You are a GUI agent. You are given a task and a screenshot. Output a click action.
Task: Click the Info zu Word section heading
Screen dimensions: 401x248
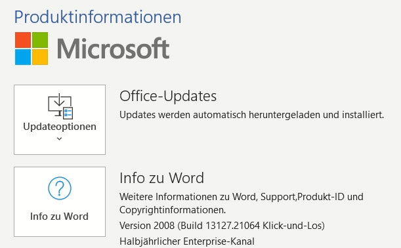coord(161,178)
